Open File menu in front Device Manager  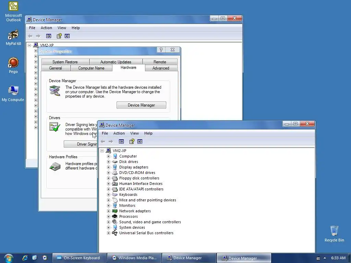coord(105,133)
